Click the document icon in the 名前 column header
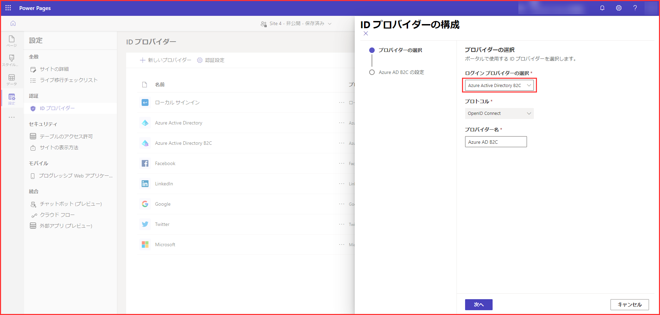Image resolution: width=660 pixels, height=315 pixels. click(x=145, y=85)
